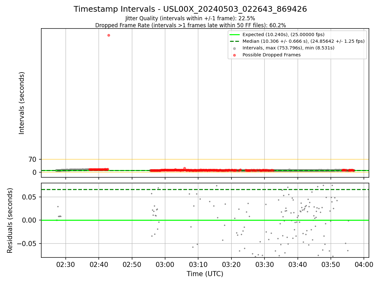Image resolution: width=381 pixels, height=285 pixels.
Task: Click the 03:20 time tick label
Action: click(x=231, y=265)
